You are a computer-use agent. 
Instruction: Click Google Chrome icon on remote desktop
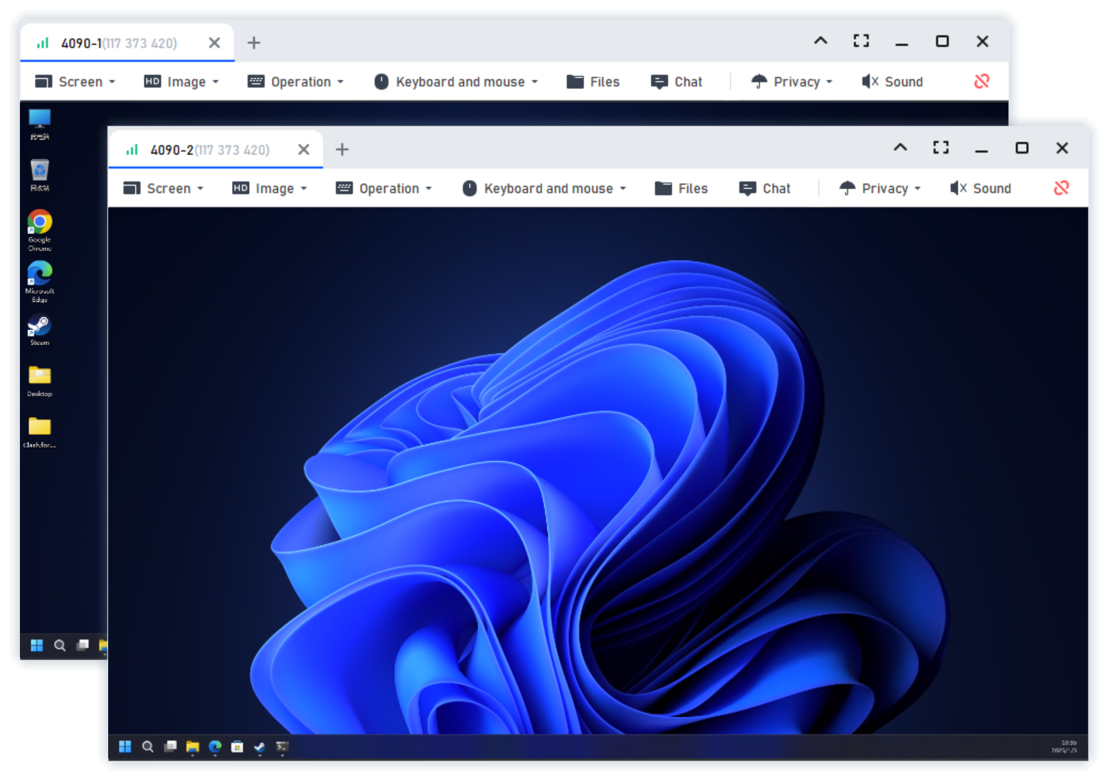[x=40, y=223]
